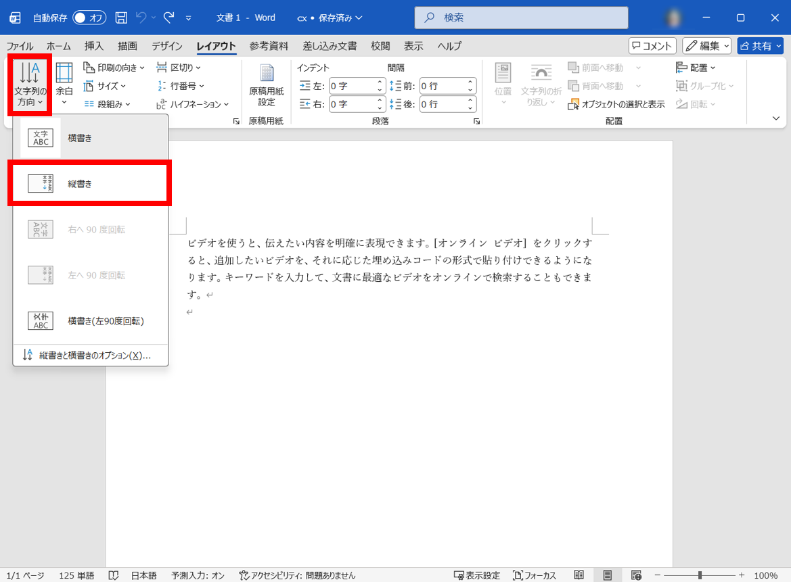Expand the 印刷の向き orientation dropdown
This screenshot has height=582, width=791.
point(114,68)
